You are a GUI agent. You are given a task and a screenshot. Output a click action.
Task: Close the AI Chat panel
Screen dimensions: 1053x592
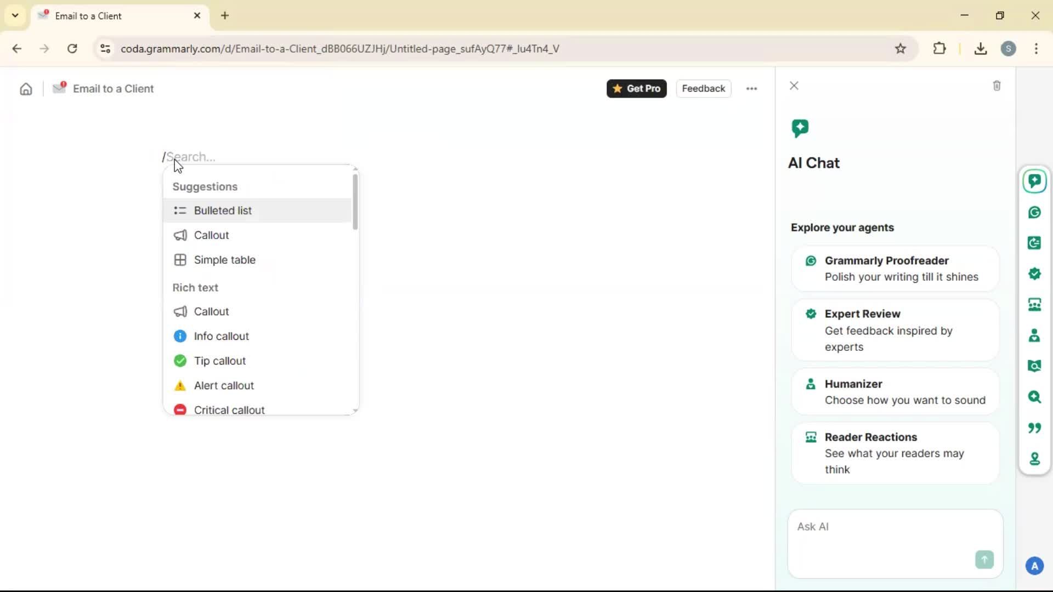(794, 86)
